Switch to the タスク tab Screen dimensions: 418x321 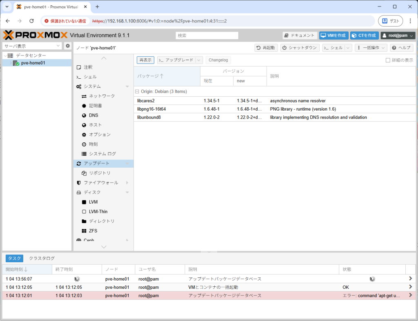pos(14,258)
